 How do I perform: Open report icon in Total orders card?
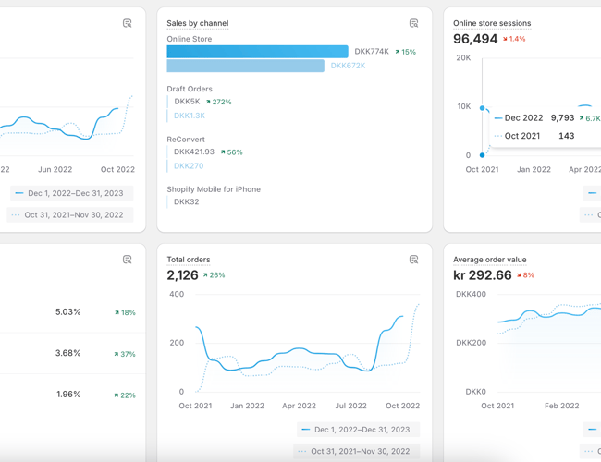pyautogui.click(x=413, y=260)
